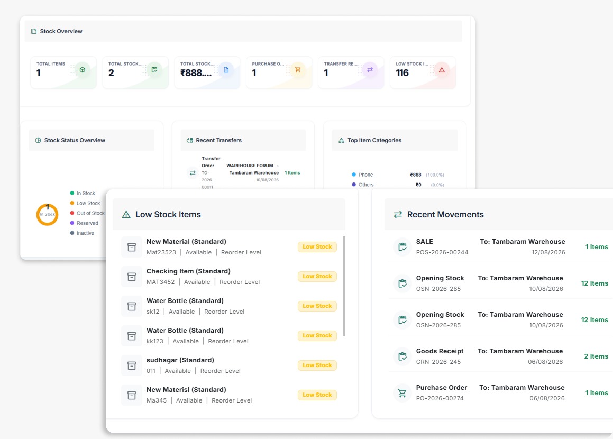Click the clipboard icon beside the SALE movement
613x439 pixels.
tap(402, 247)
